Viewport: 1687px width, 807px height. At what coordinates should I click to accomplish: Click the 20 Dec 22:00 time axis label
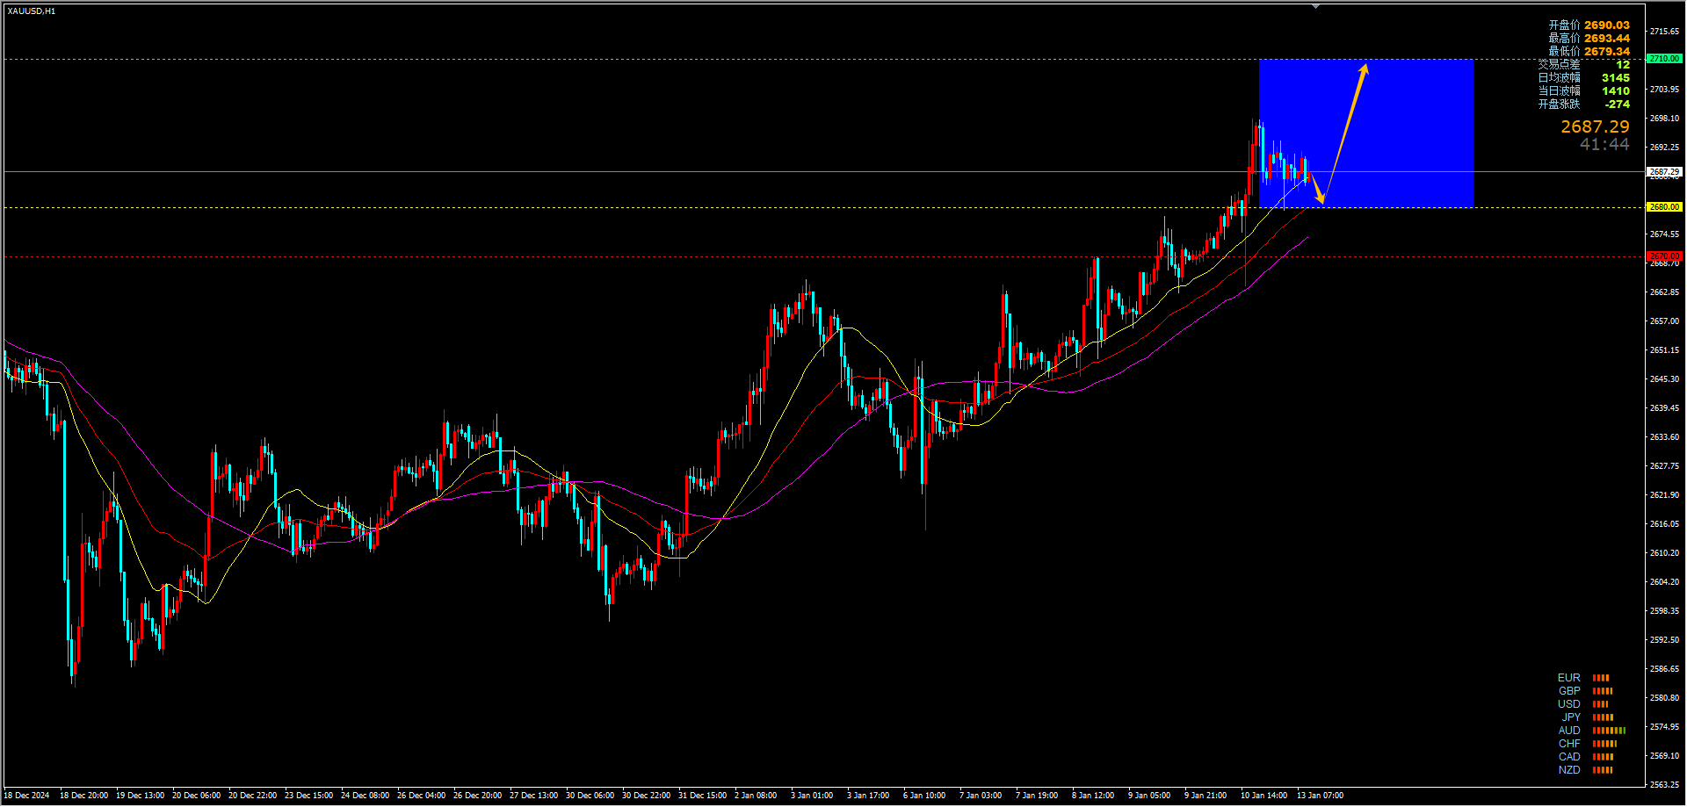[252, 796]
